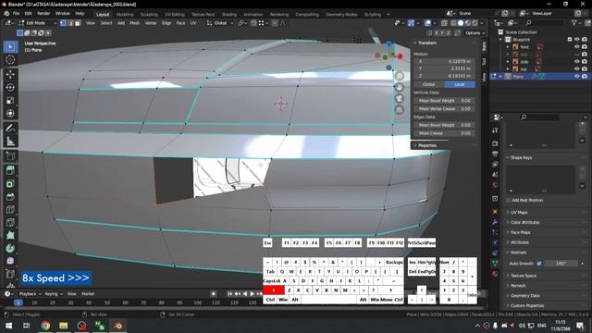Switch to face select mode
Viewport: 592px width, 333px height.
point(78,23)
